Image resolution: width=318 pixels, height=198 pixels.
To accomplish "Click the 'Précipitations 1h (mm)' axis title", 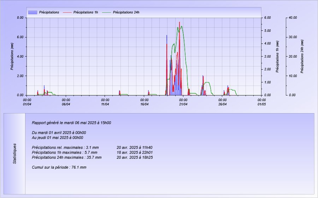I will 277,57.
